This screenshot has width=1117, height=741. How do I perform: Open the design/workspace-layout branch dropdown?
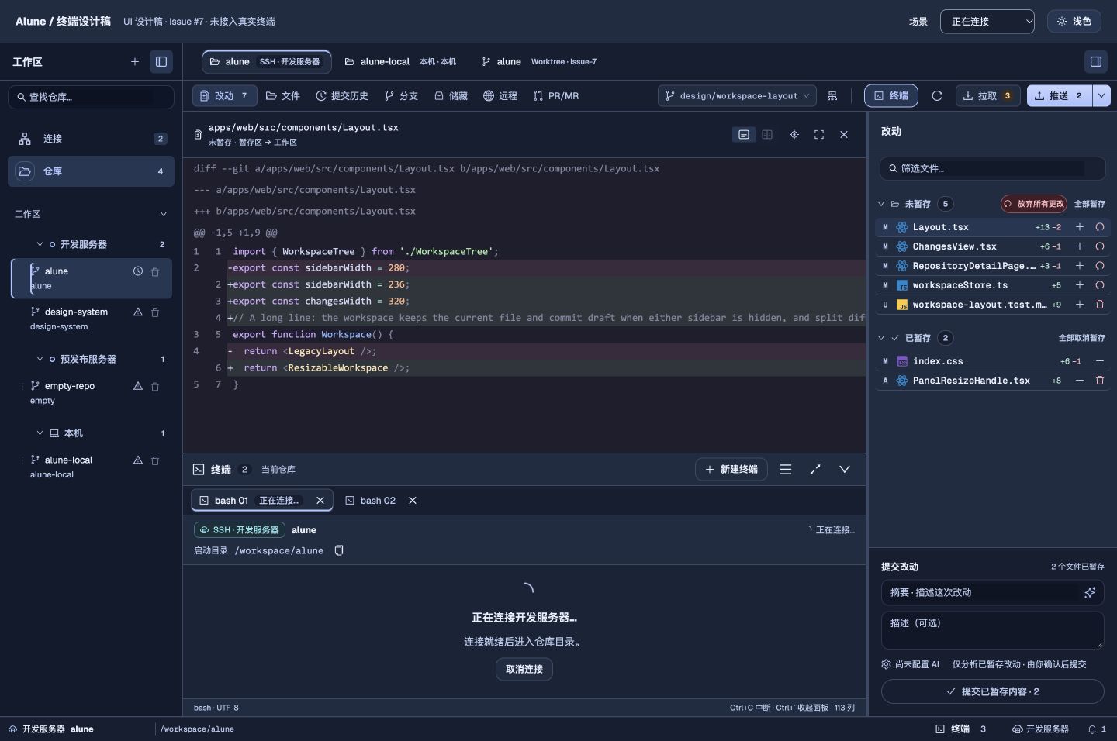(x=738, y=96)
